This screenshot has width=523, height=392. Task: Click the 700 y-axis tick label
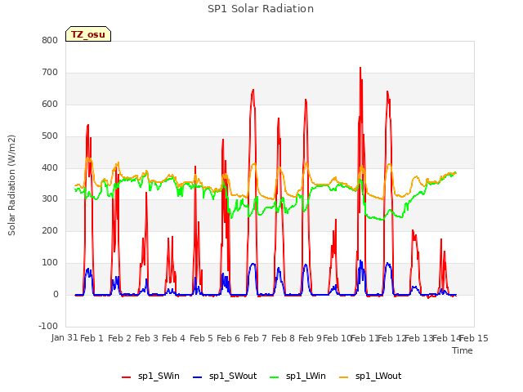[50, 73]
